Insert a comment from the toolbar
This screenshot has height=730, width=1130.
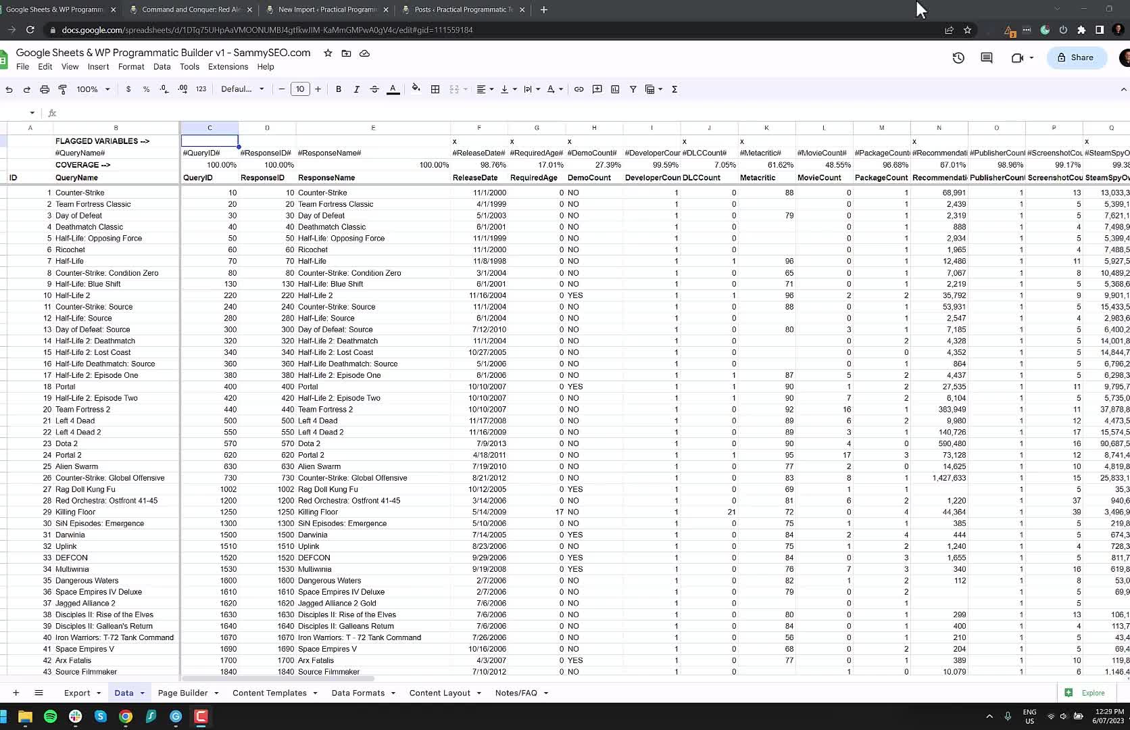point(597,89)
